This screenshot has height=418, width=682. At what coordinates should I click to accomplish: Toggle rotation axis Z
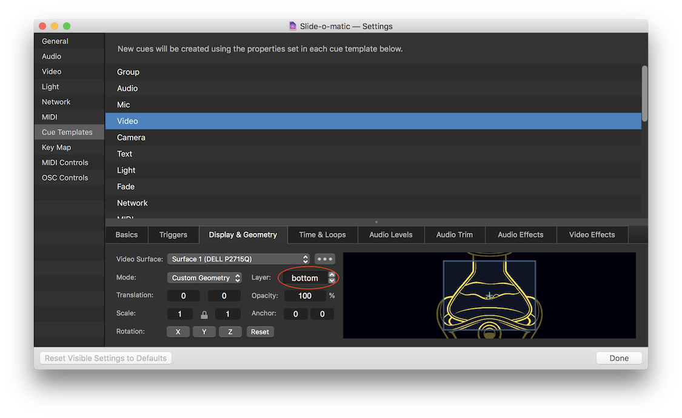(x=230, y=332)
